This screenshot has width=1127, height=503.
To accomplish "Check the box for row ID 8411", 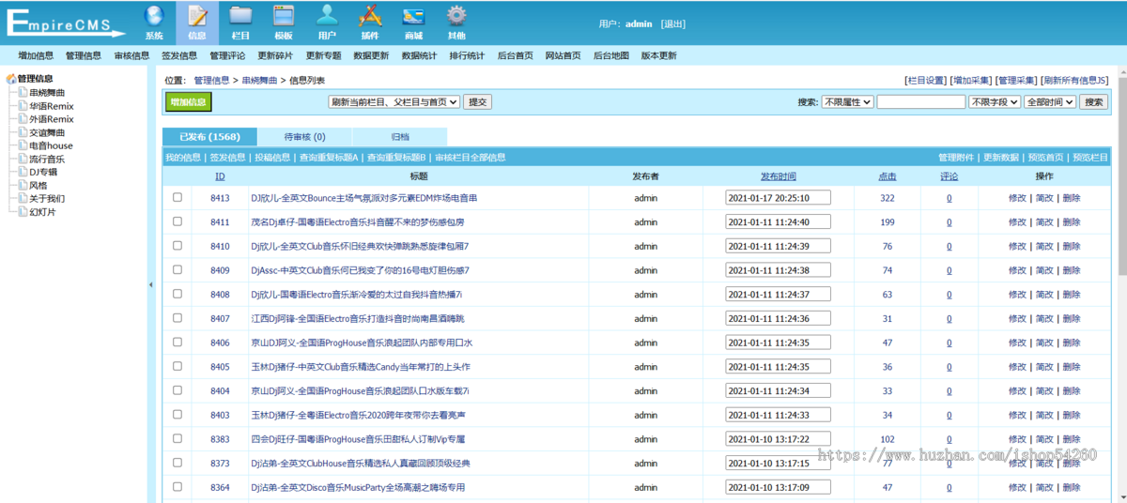I will [178, 221].
